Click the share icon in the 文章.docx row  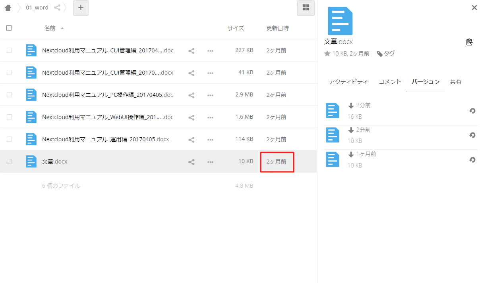pos(192,162)
